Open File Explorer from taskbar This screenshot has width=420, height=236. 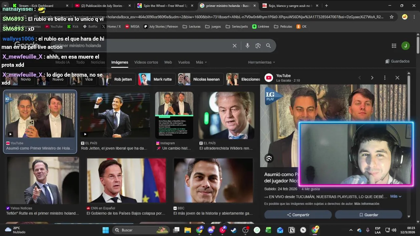188,230
